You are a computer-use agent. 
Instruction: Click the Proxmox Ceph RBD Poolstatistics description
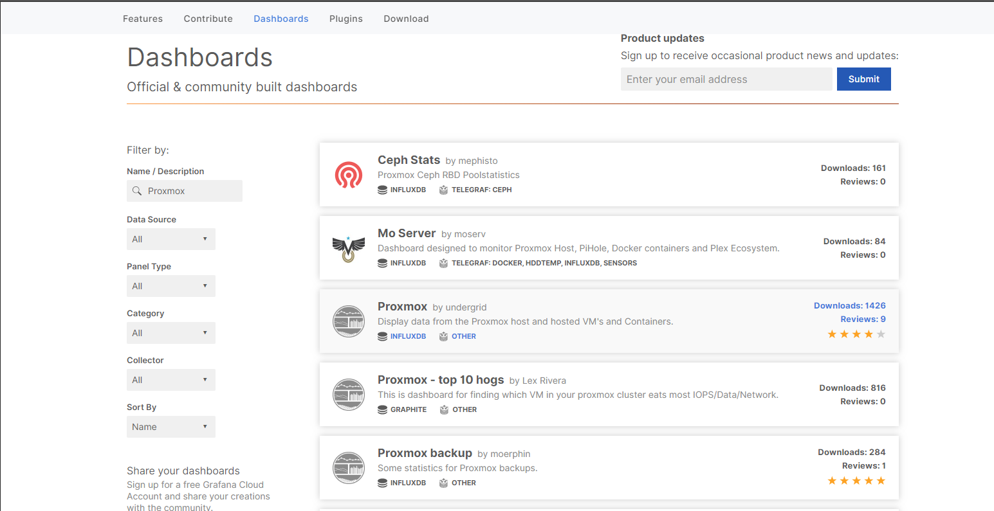[448, 175]
